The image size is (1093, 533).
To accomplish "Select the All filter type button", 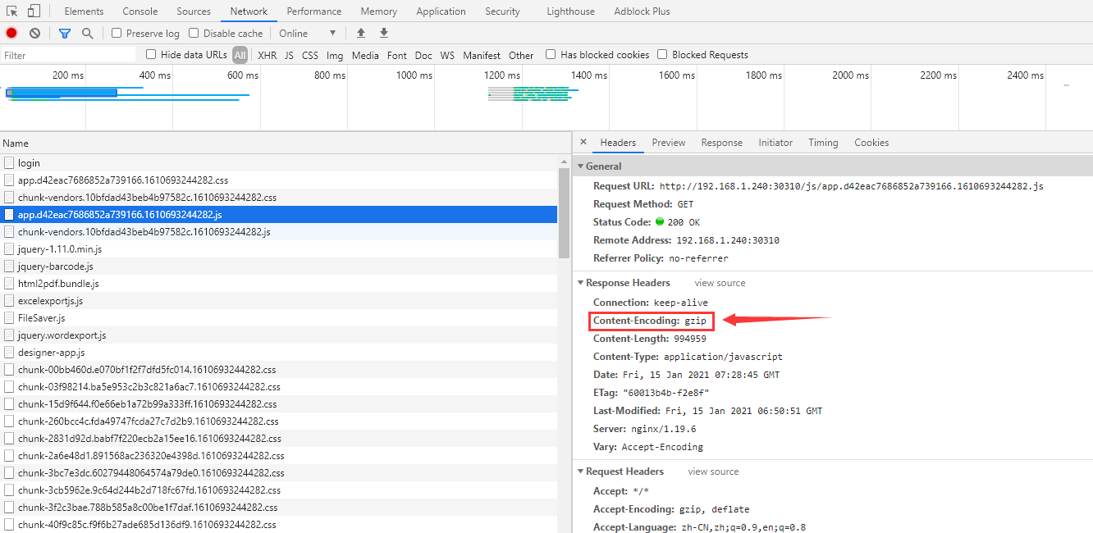I will click(240, 55).
